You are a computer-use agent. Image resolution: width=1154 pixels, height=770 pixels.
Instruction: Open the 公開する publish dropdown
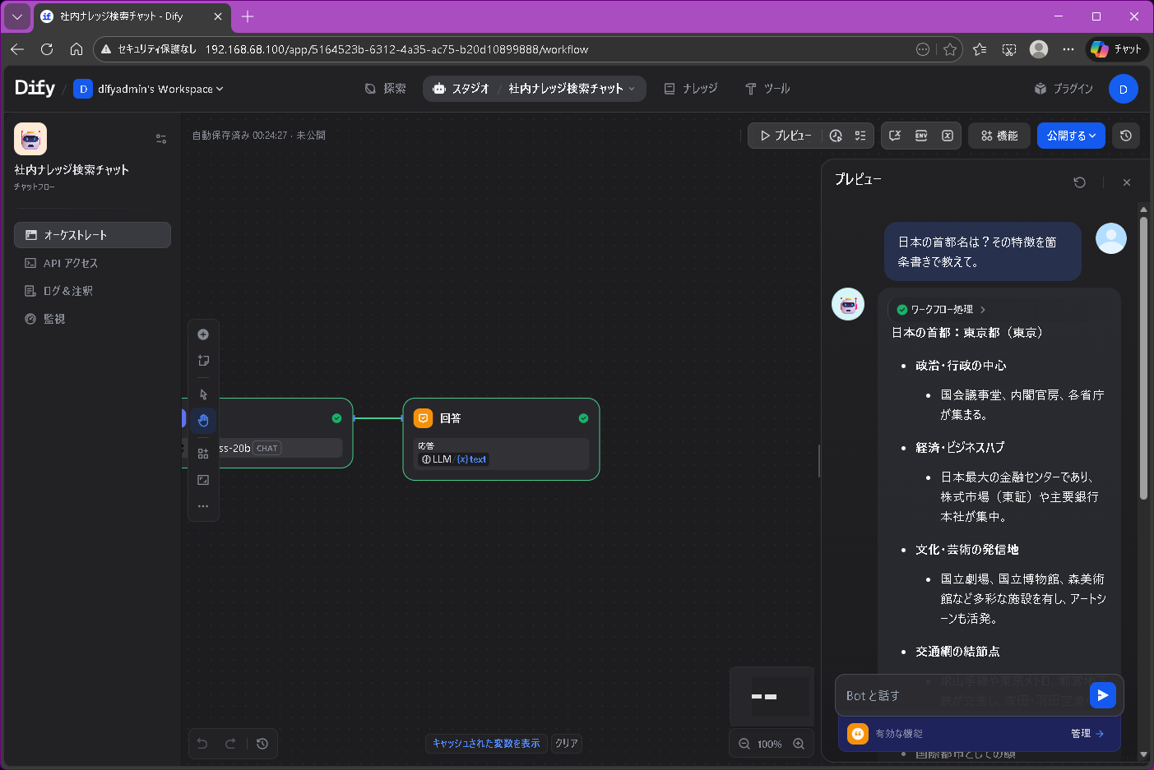click(x=1071, y=136)
